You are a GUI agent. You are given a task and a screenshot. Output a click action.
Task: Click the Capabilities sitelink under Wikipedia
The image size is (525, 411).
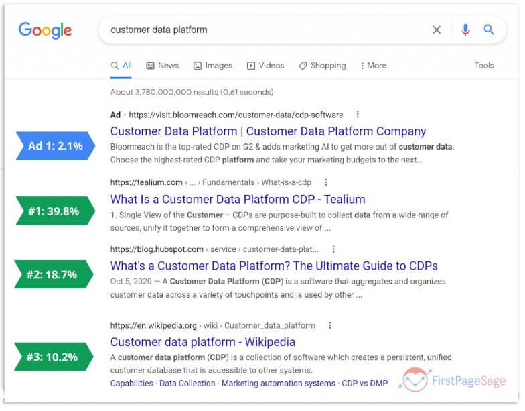(x=132, y=384)
